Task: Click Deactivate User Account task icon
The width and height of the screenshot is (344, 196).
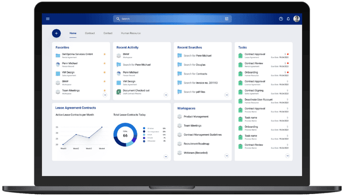Action: click(240, 101)
